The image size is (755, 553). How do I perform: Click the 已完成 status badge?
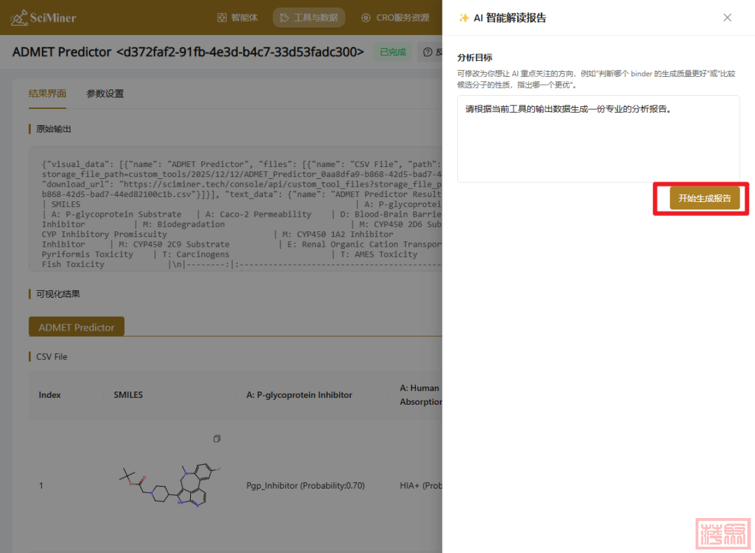(392, 52)
